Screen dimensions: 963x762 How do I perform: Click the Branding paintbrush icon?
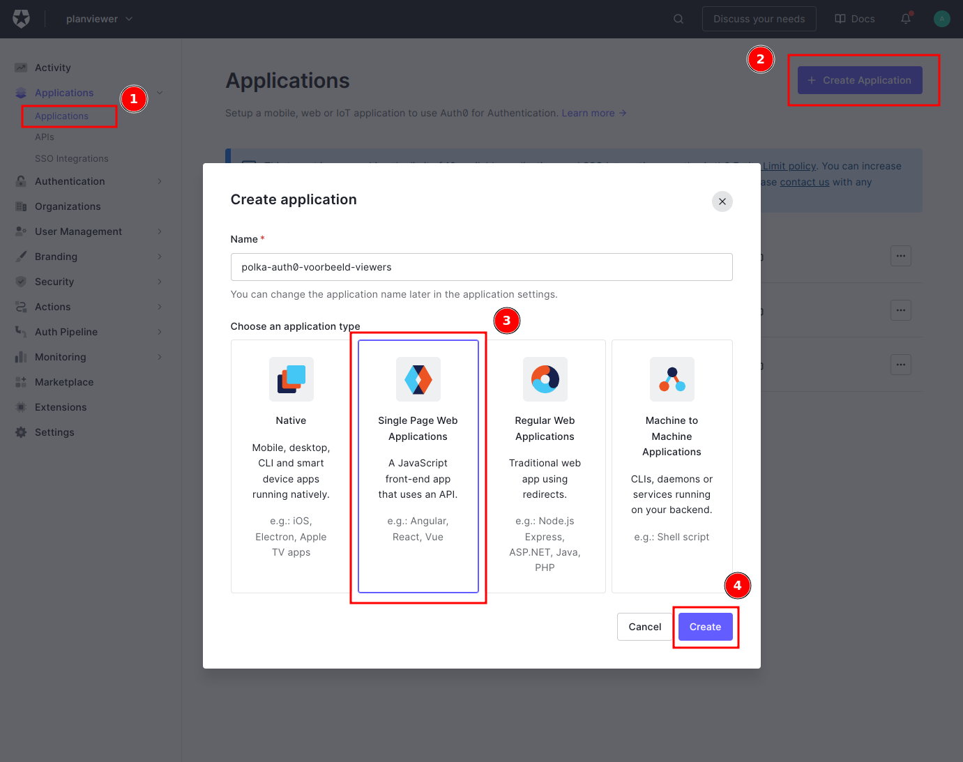point(20,257)
